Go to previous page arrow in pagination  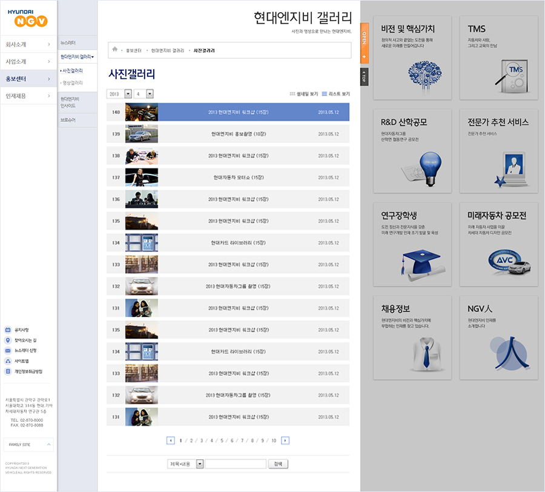point(171,440)
